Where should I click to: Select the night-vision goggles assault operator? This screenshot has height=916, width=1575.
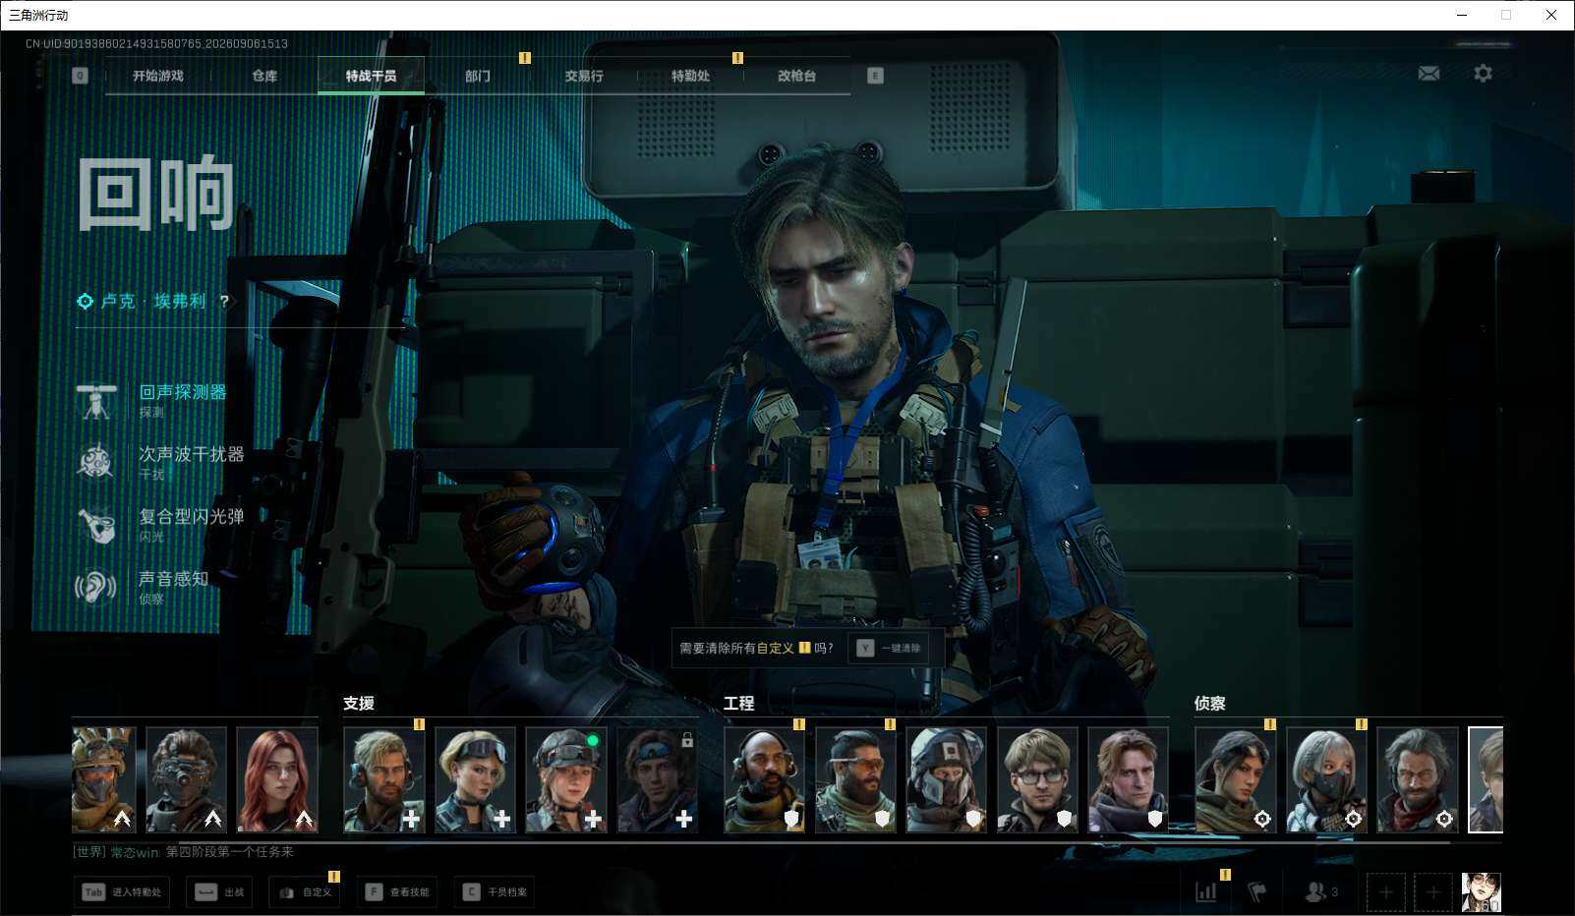186,780
